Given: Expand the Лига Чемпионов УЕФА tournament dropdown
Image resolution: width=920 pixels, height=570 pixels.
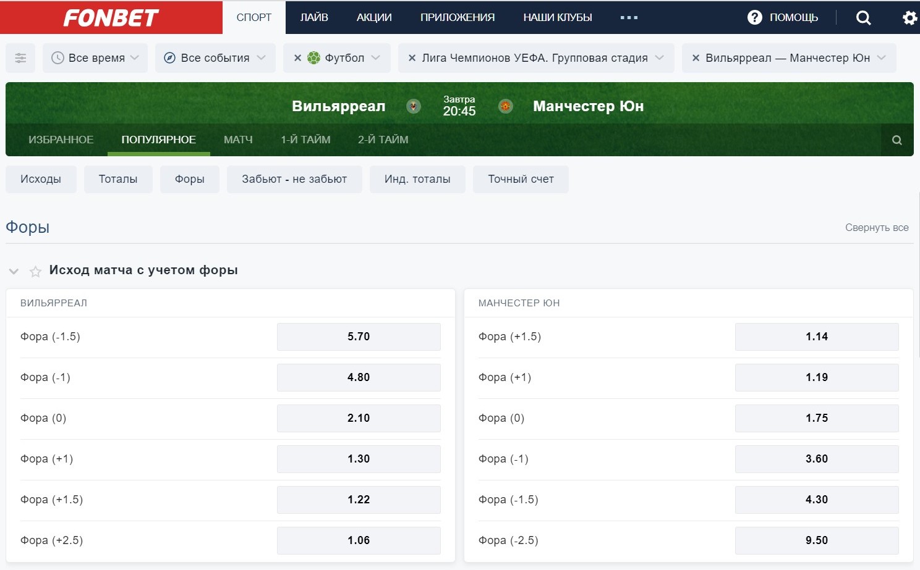Looking at the screenshot, I should click(659, 58).
